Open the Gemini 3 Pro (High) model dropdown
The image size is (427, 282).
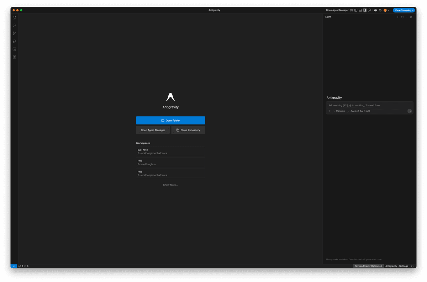(x=360, y=111)
